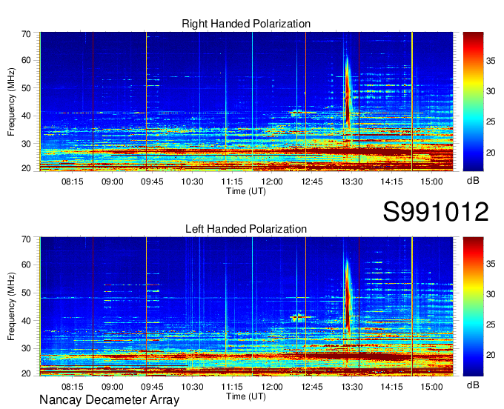This screenshot has width=504, height=409.
Task: Click the 'Right Handed Polarization' plot title
Action: click(246, 24)
